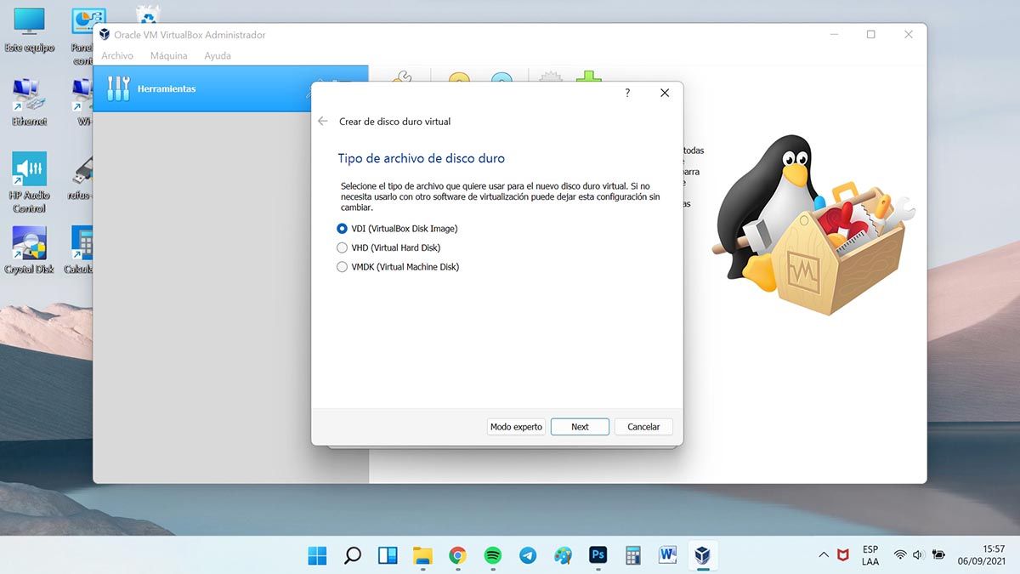Click the McAfee icon in system tray
This screenshot has width=1020, height=574.
842,555
